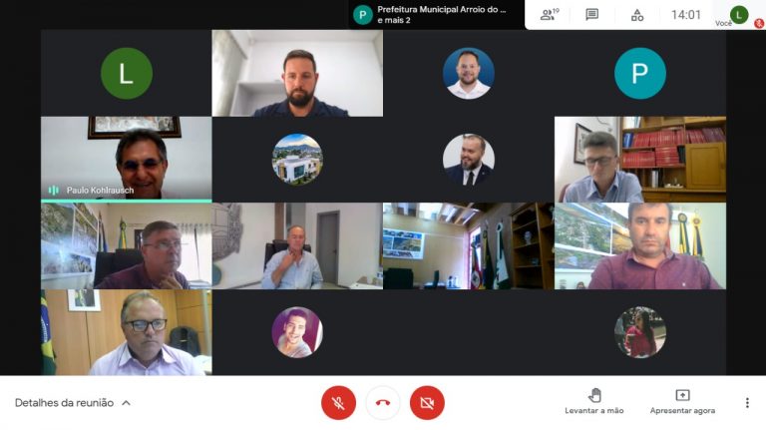Open the activities shapes icon
This screenshot has height=430, width=766.
coord(637,15)
